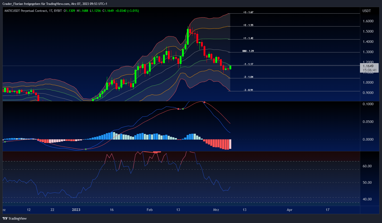Click the 1.4000 price axis value
The width and height of the screenshot is (382, 223).
368,42
